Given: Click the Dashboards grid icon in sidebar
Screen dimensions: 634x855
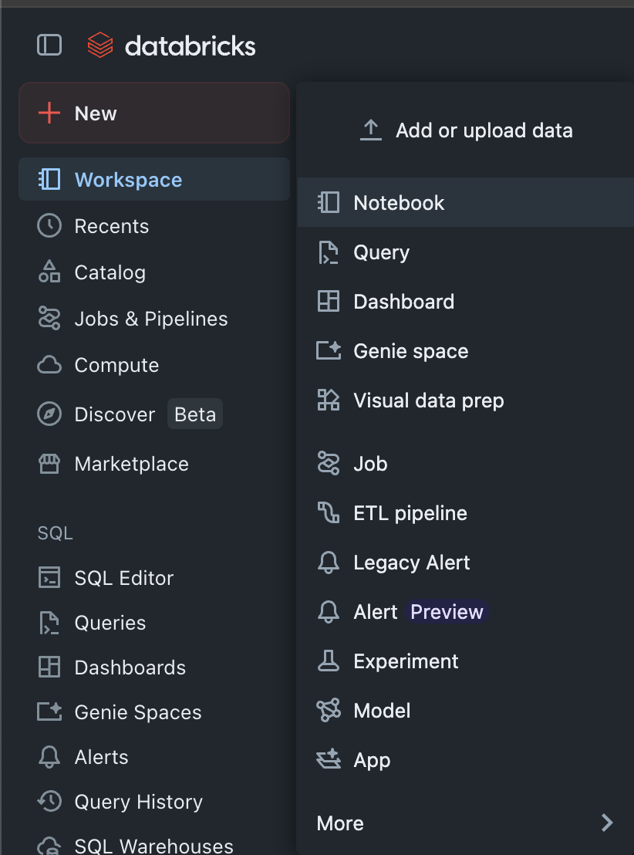Looking at the screenshot, I should coord(49,667).
